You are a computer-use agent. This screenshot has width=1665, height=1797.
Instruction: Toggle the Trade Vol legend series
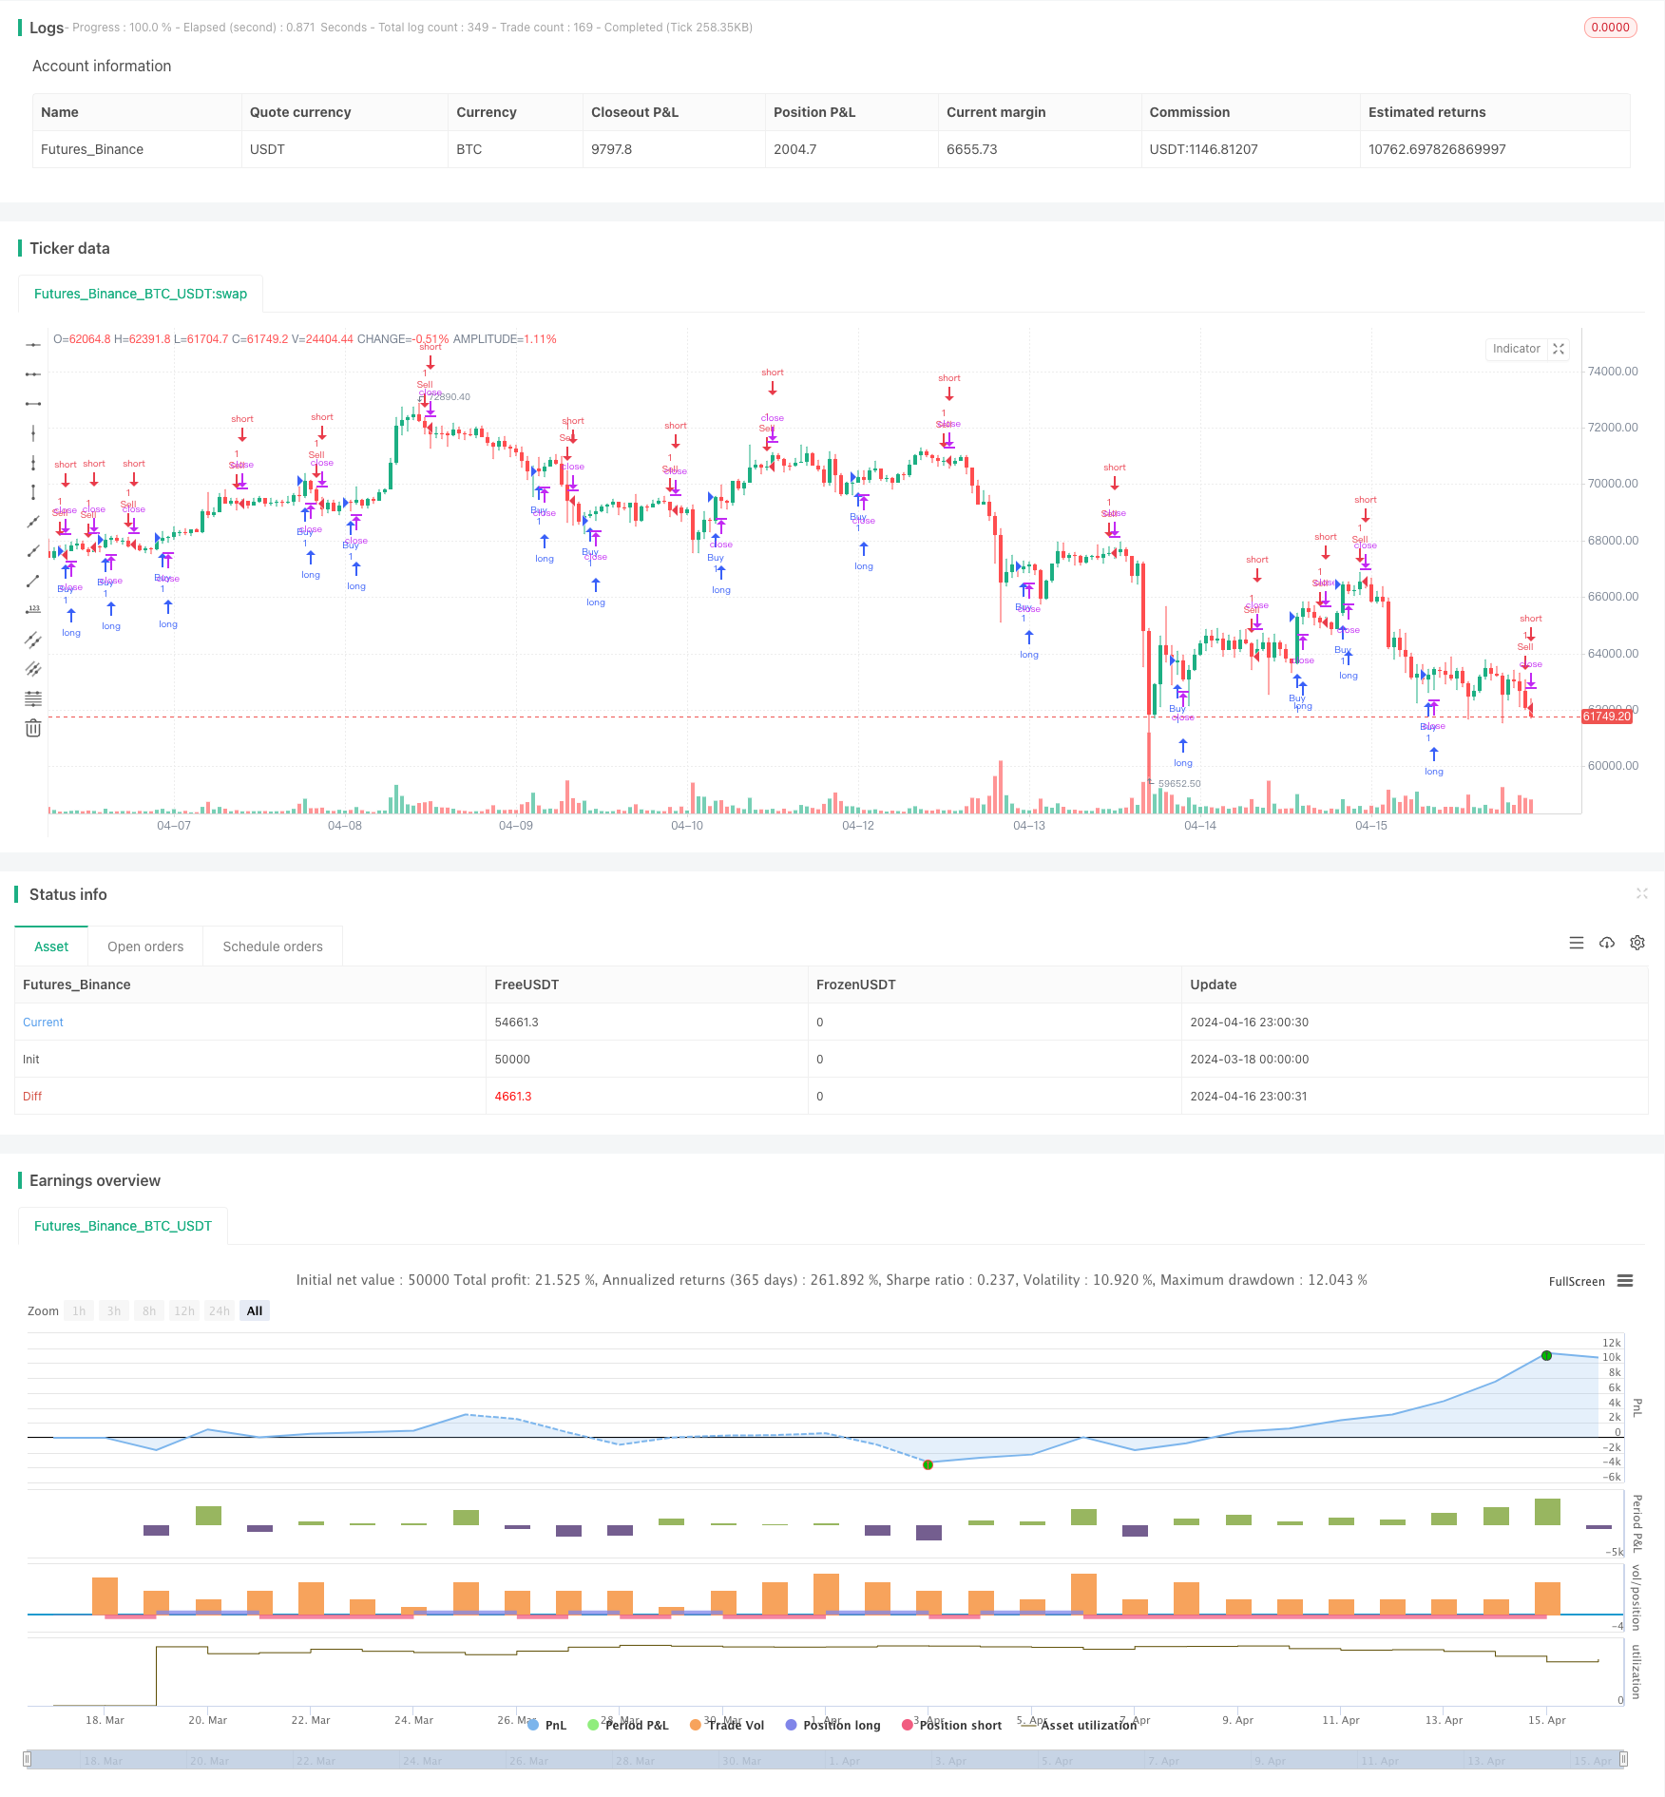727,1725
